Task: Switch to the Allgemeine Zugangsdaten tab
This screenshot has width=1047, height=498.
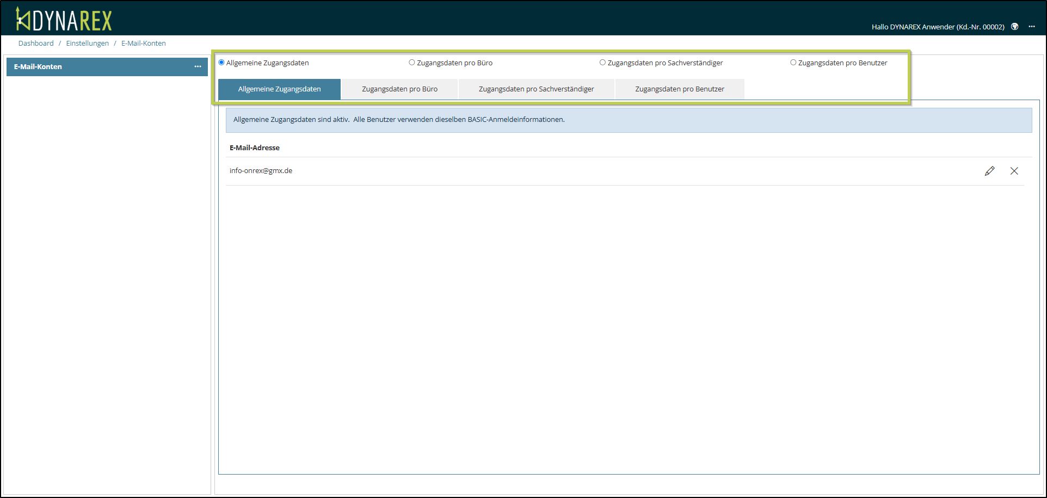Action: click(x=279, y=89)
